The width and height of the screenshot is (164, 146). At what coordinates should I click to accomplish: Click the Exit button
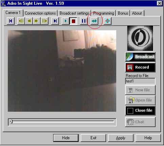(x=94, y=138)
